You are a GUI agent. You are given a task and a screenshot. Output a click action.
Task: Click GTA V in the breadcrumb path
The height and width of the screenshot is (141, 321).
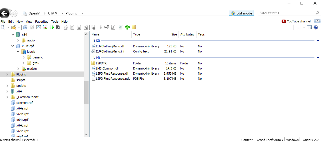[x=53, y=13]
